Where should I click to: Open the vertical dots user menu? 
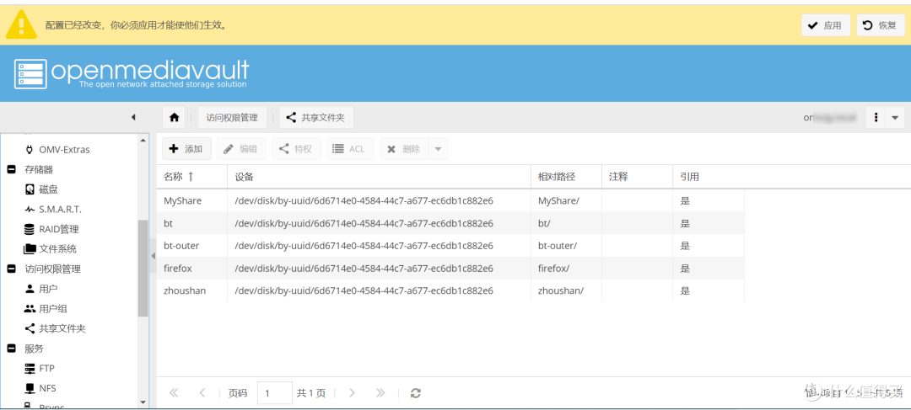[876, 118]
